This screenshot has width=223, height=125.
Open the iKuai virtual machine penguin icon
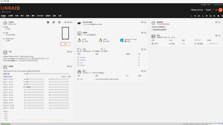click(100, 40)
